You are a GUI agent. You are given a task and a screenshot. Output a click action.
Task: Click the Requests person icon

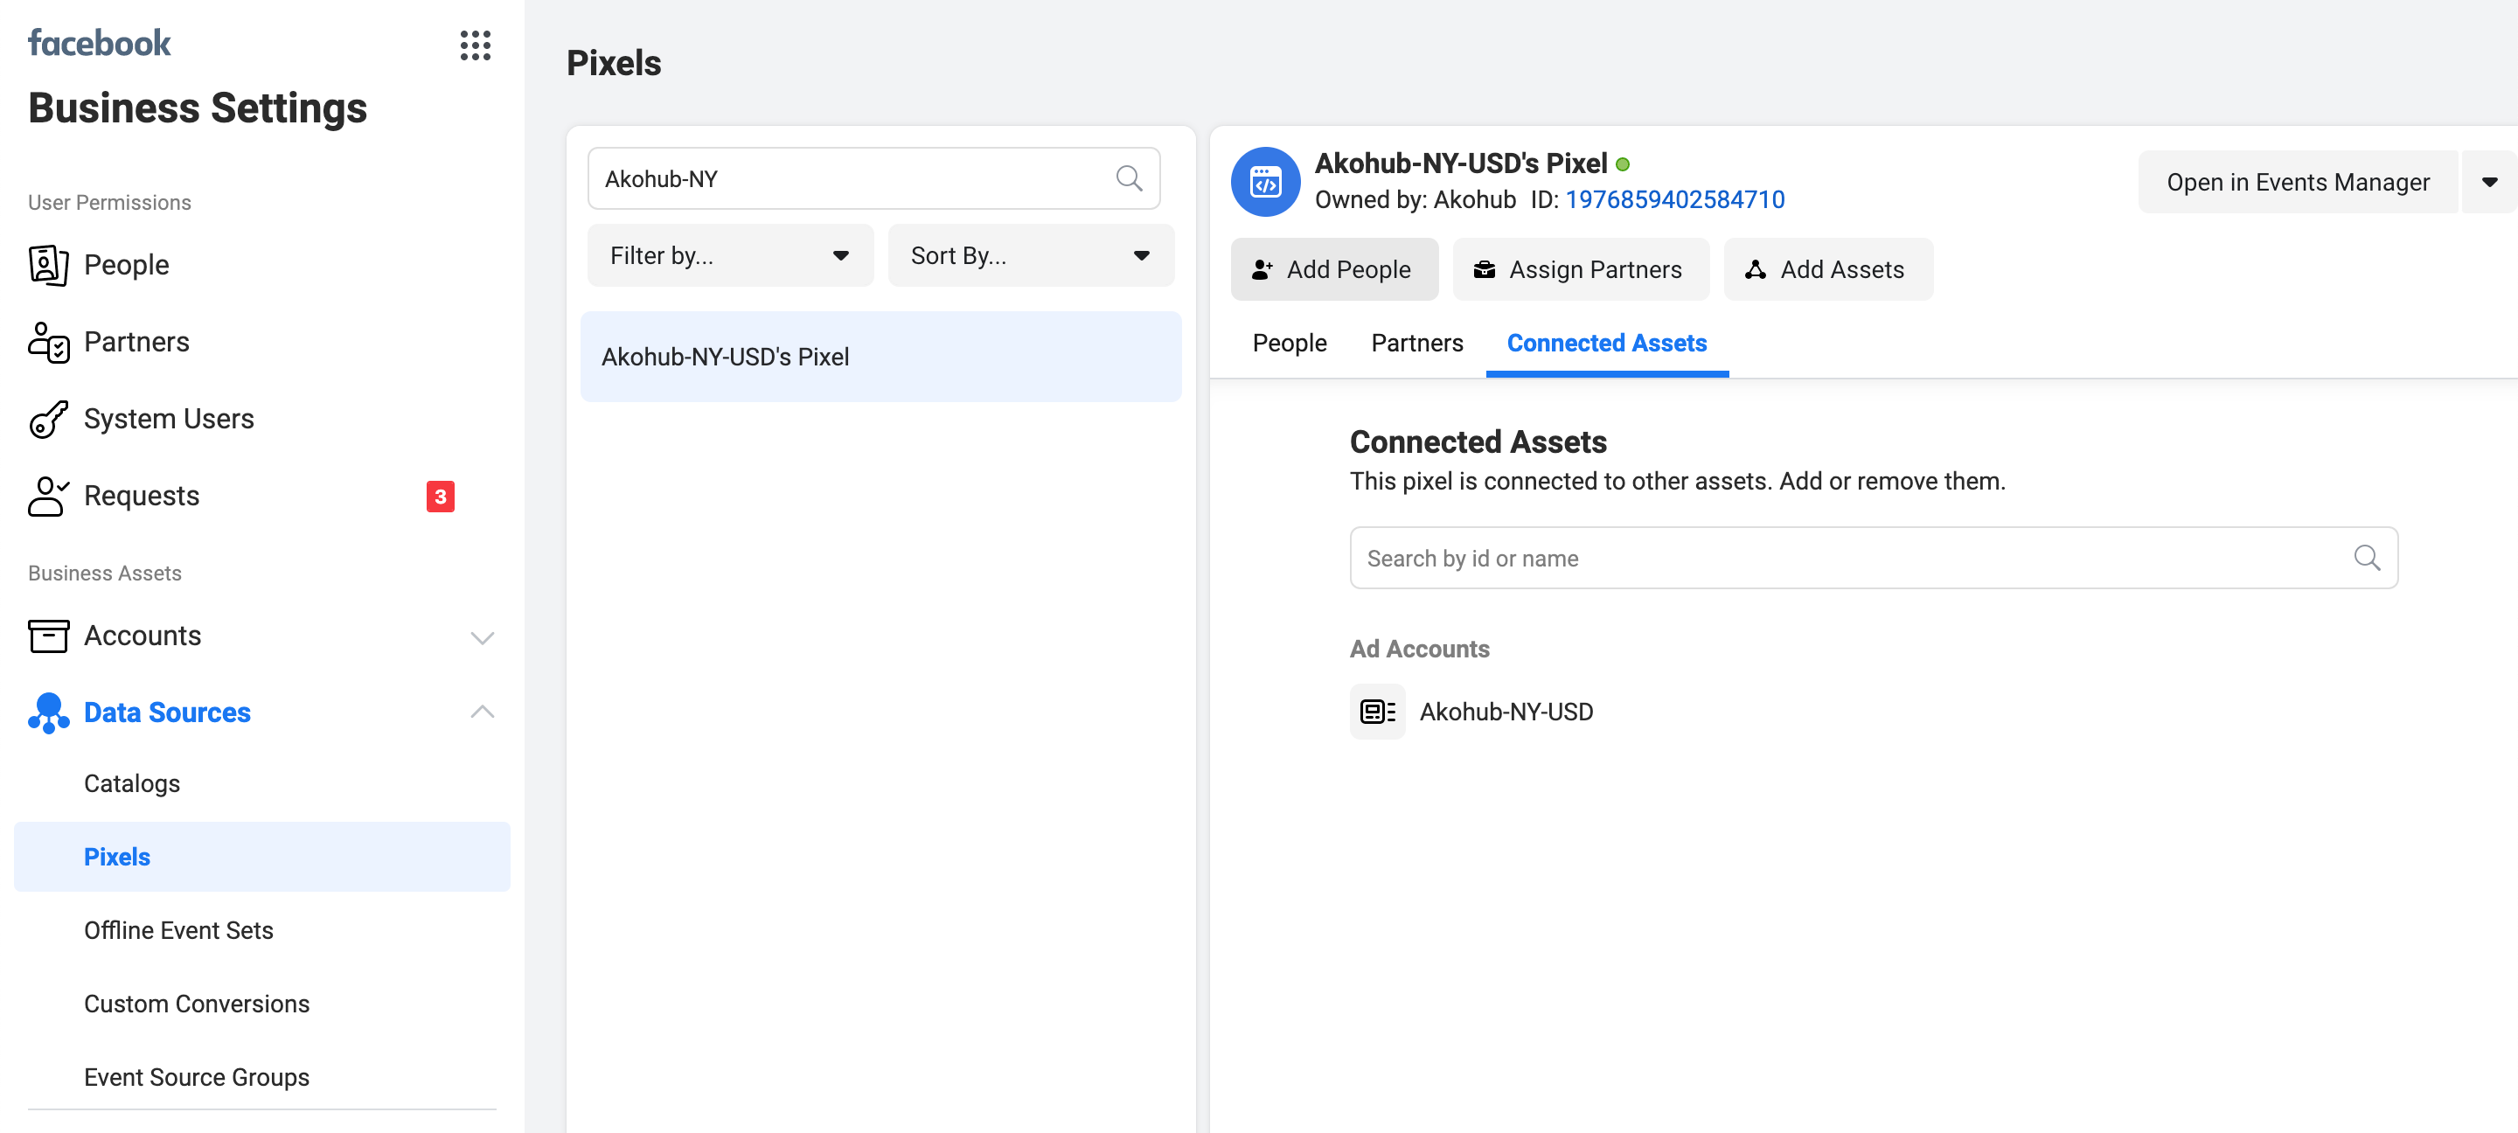coord(48,496)
